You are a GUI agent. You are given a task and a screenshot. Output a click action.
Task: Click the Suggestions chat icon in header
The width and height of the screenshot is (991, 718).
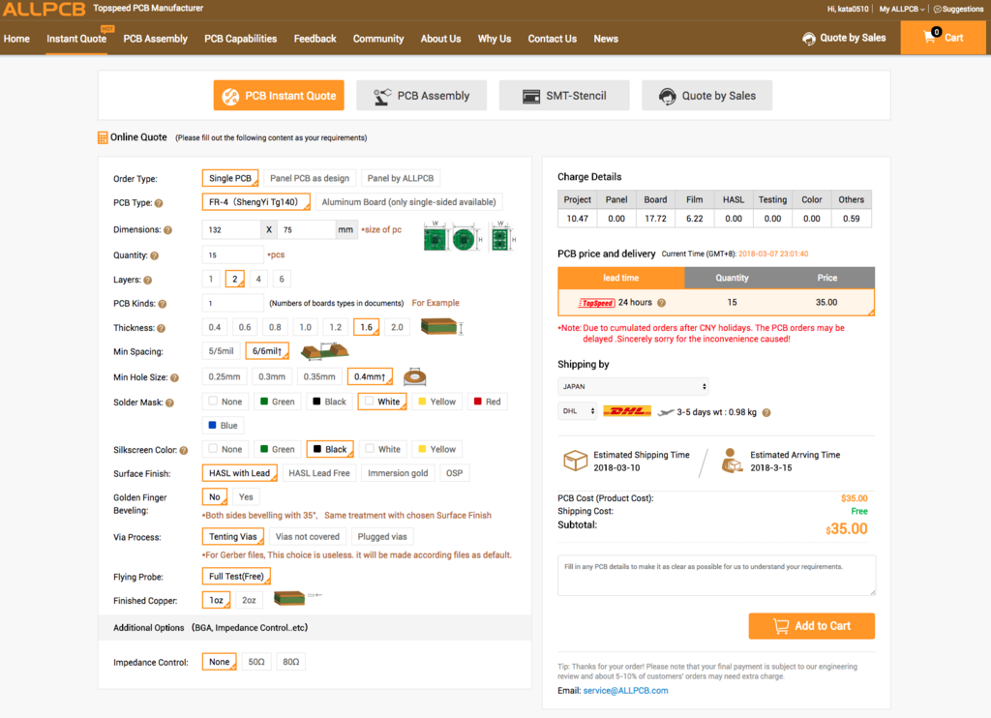(937, 9)
